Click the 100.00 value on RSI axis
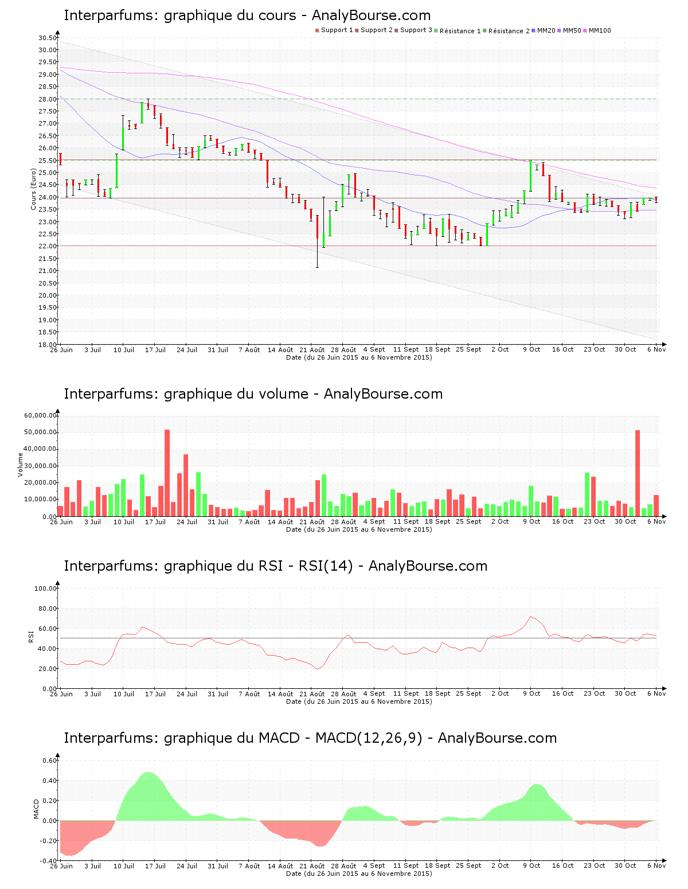Image resolution: width=688 pixels, height=889 pixels. click(x=46, y=588)
